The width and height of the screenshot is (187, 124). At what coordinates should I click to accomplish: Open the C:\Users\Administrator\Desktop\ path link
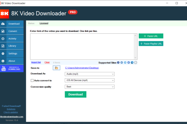tap(82, 68)
